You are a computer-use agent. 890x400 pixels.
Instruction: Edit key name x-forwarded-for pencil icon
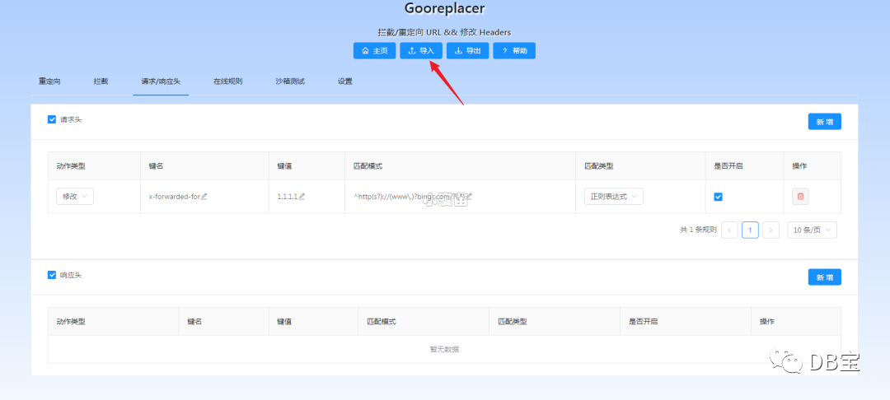[204, 197]
